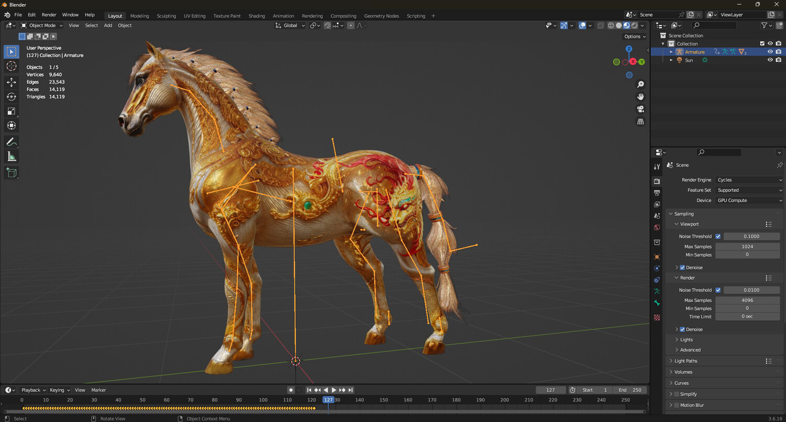
Task: Play the animation forward
Action: (x=334, y=390)
